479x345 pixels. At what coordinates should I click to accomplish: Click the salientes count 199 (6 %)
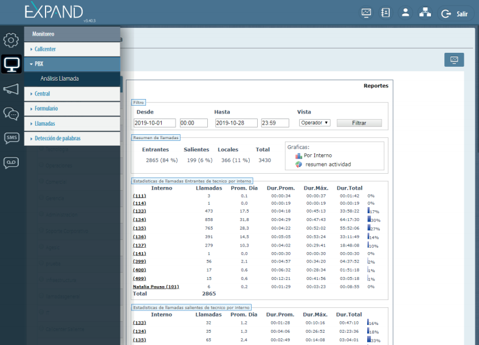(x=200, y=160)
